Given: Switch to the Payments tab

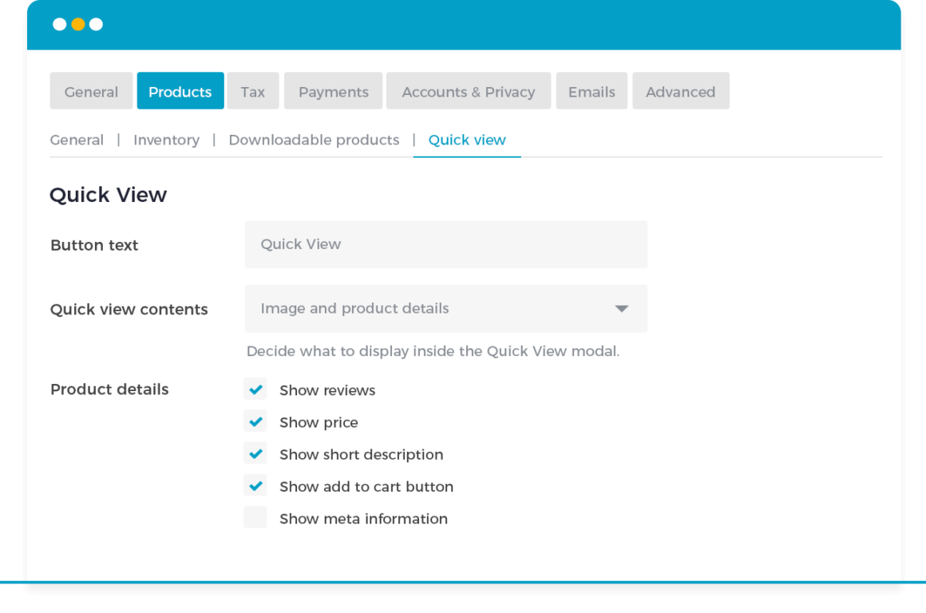Looking at the screenshot, I should 333,91.
